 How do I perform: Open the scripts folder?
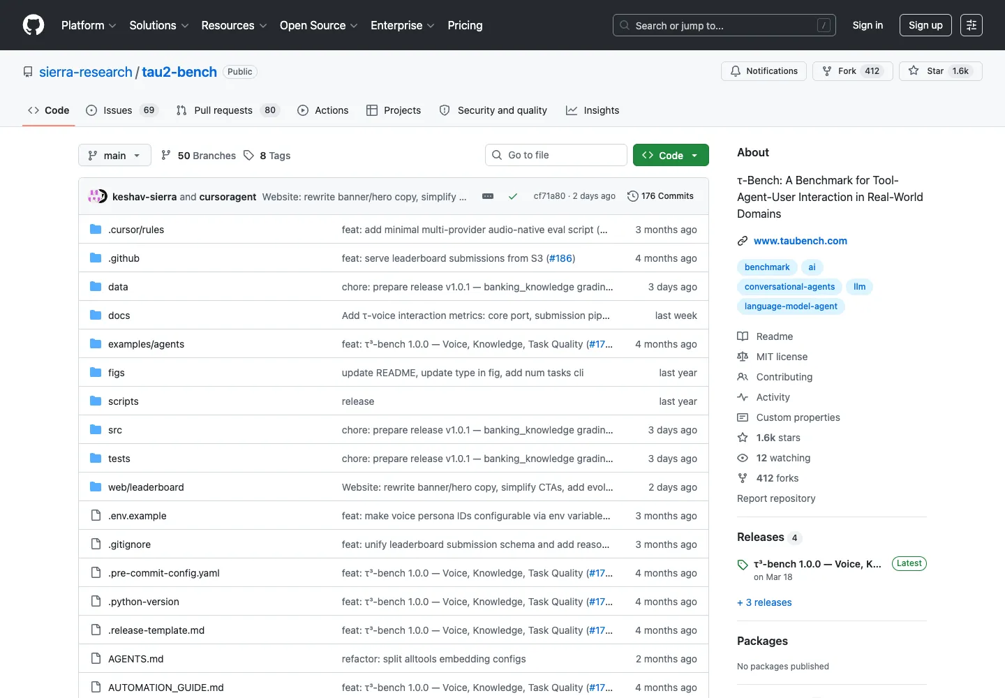tap(124, 401)
